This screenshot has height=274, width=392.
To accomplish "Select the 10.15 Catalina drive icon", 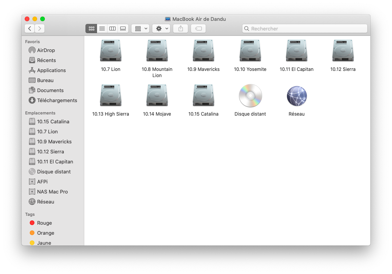I will tap(203, 96).
